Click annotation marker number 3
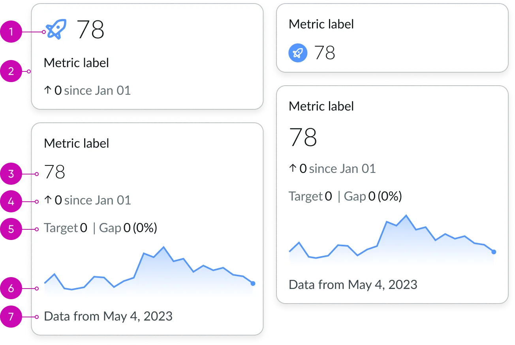The height and width of the screenshot is (345, 515). 11,174
